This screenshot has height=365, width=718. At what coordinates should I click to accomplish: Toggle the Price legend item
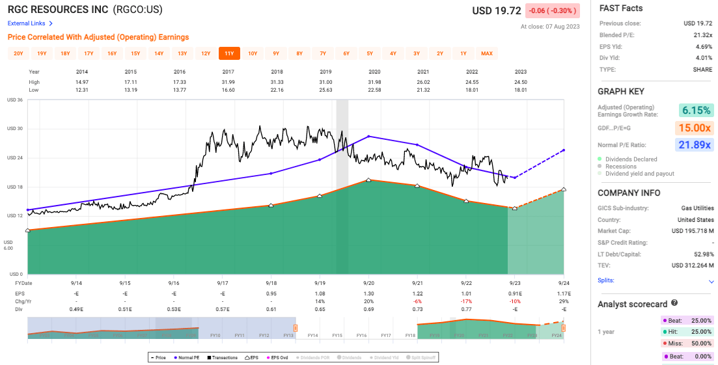[x=158, y=358]
